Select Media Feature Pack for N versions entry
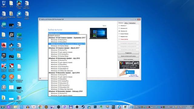This screenshot has width=194, height=109. coord(67,44)
